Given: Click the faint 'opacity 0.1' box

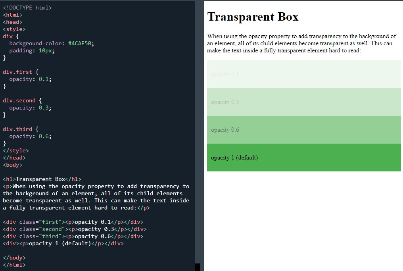Looking at the screenshot, I should click(303, 74).
